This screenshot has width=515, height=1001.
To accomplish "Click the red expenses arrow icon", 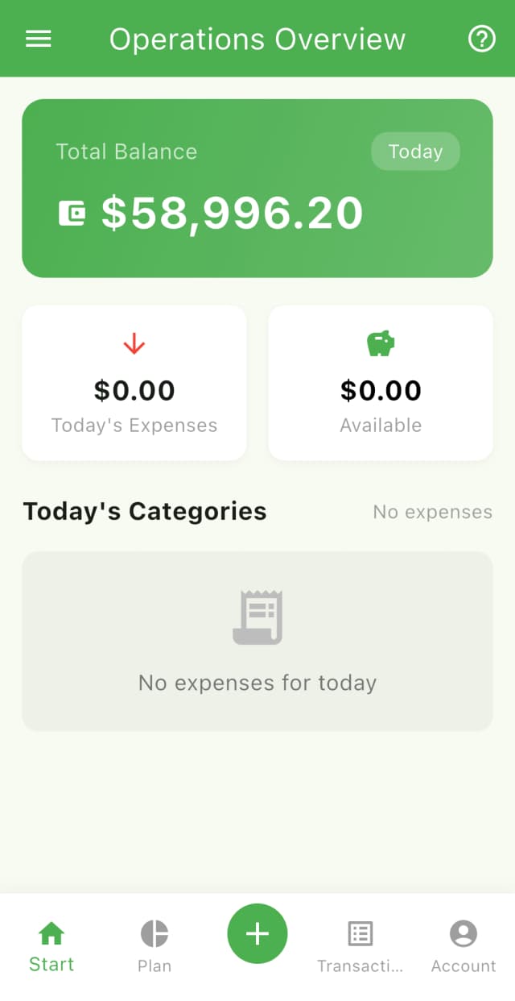I will point(134,343).
